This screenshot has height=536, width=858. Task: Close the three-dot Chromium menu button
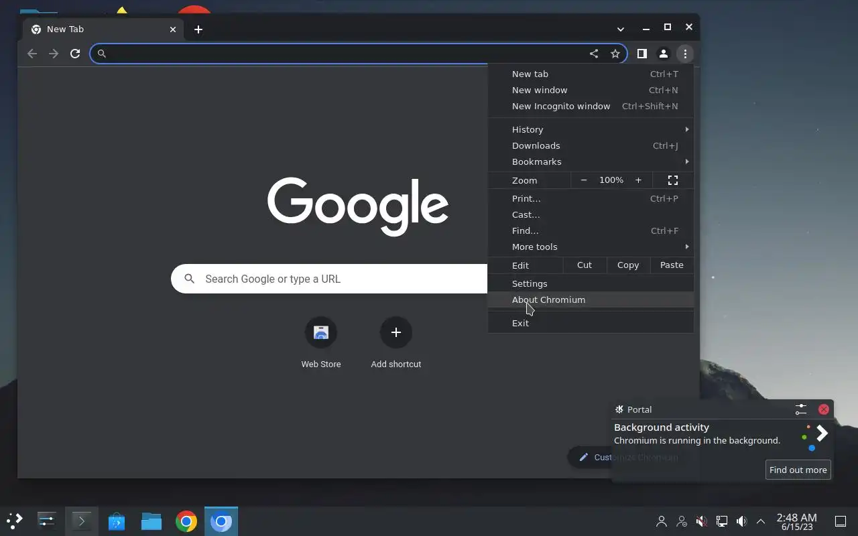(x=684, y=54)
